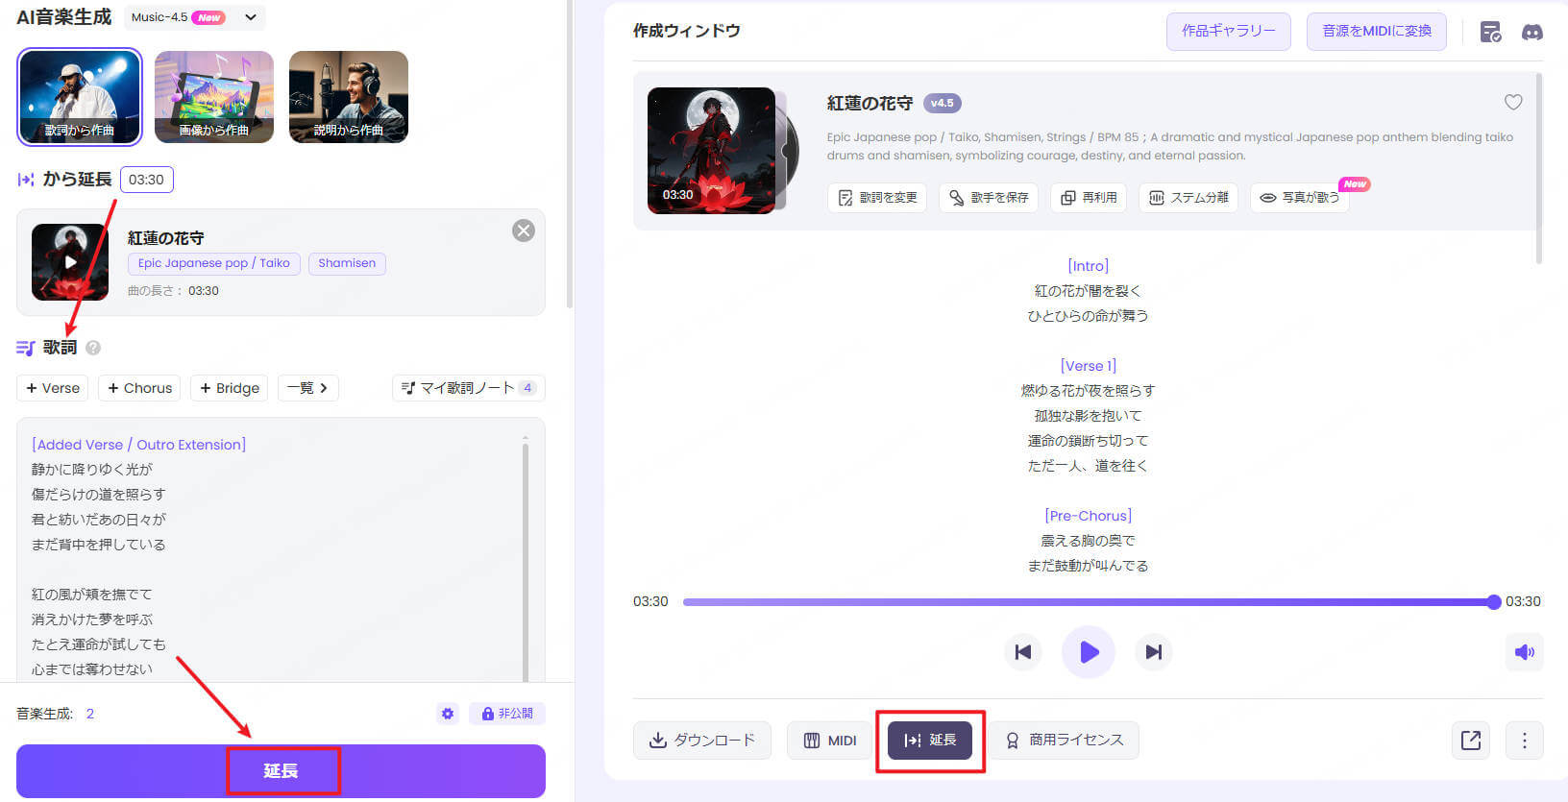Add a Bridge section to lyrics
1568x802 pixels.
click(x=230, y=388)
